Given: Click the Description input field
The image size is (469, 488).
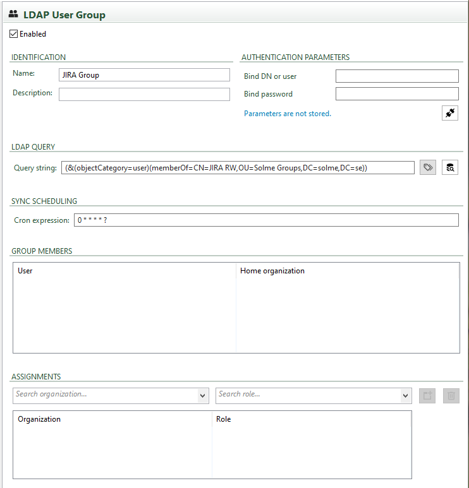Looking at the screenshot, I should 144,94.
